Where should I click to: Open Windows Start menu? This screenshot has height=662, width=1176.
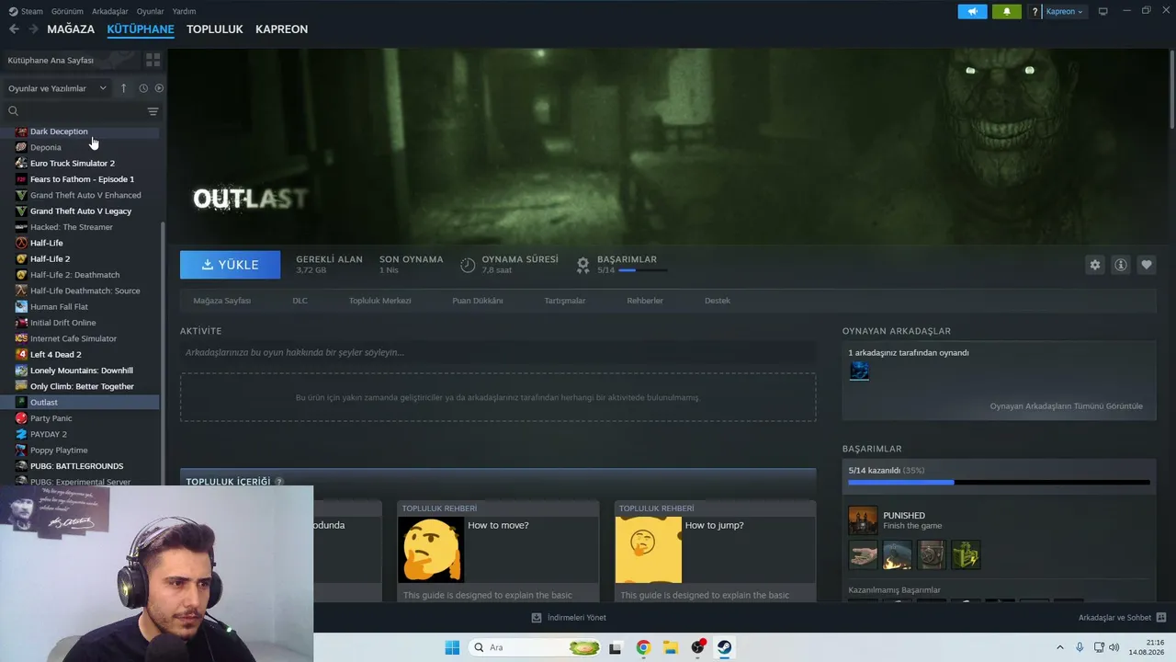452,647
